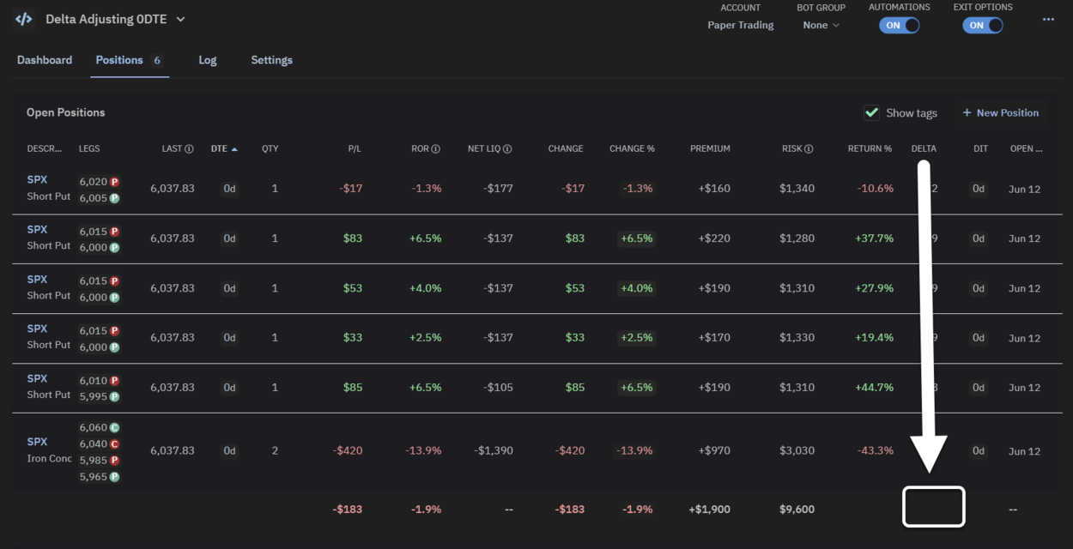Open the ellipsis options menu top right
Image resolution: width=1073 pixels, height=549 pixels.
click(x=1048, y=18)
